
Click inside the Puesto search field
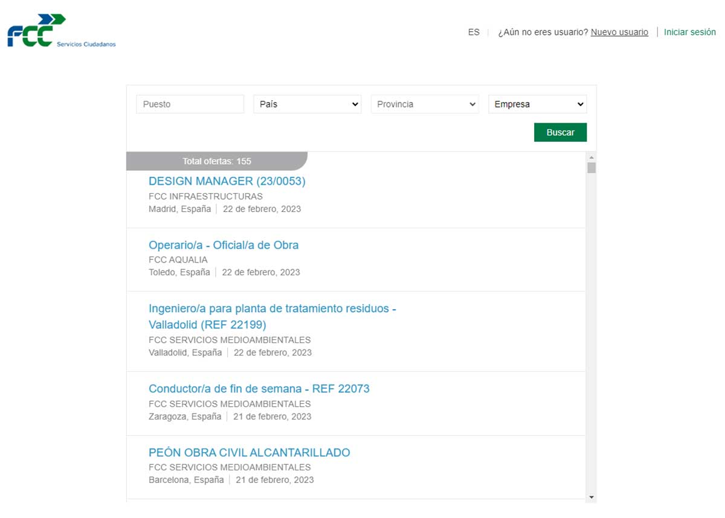tap(190, 104)
